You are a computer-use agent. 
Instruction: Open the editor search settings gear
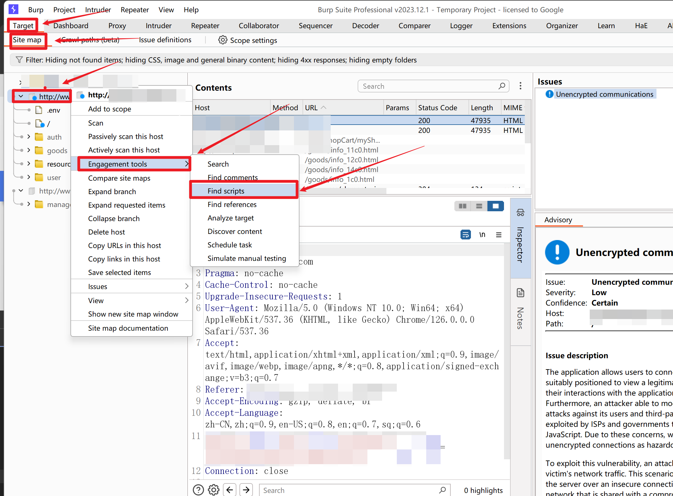(214, 490)
